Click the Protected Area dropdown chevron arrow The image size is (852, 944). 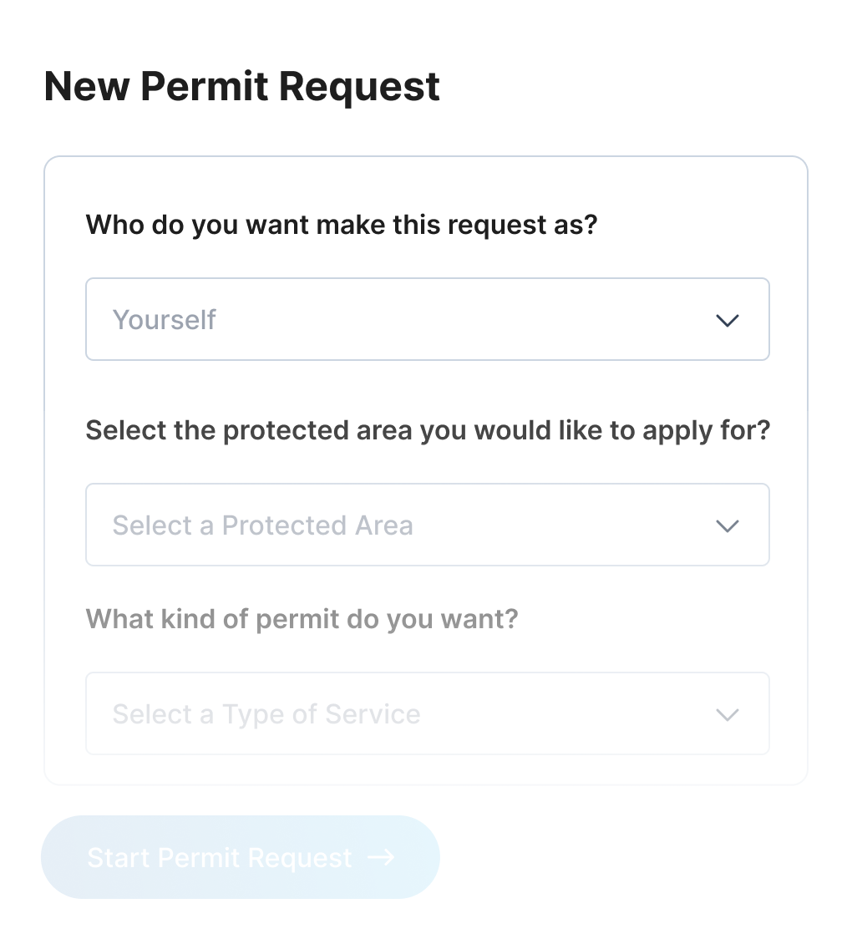[728, 525]
